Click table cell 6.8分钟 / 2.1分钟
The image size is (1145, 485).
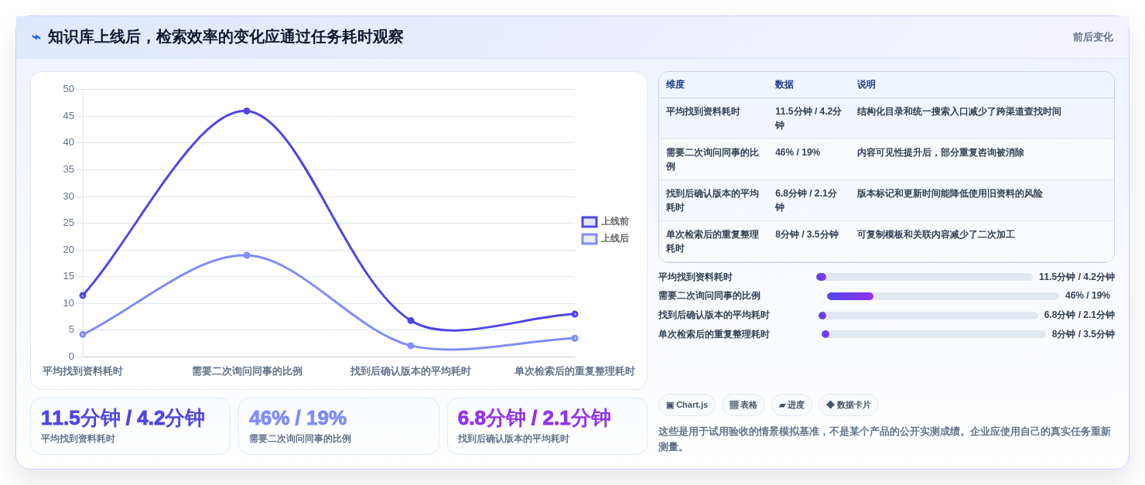coord(807,200)
